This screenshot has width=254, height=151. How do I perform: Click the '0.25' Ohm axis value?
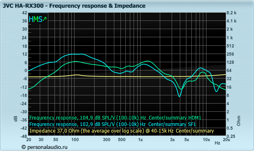[x=231, y=136]
